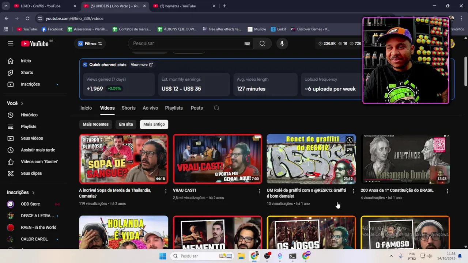The width and height of the screenshot is (468, 263).
Task: Open options menu for VRAU CAST! video
Action: click(260, 191)
